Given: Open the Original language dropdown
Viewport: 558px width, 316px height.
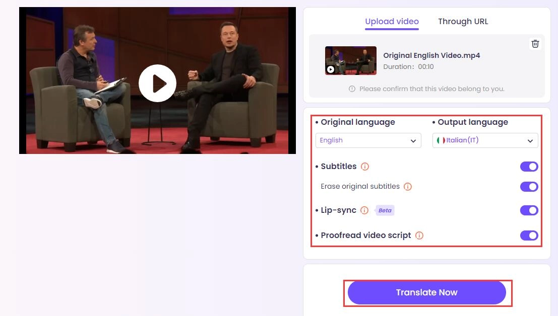Looking at the screenshot, I should (368, 140).
